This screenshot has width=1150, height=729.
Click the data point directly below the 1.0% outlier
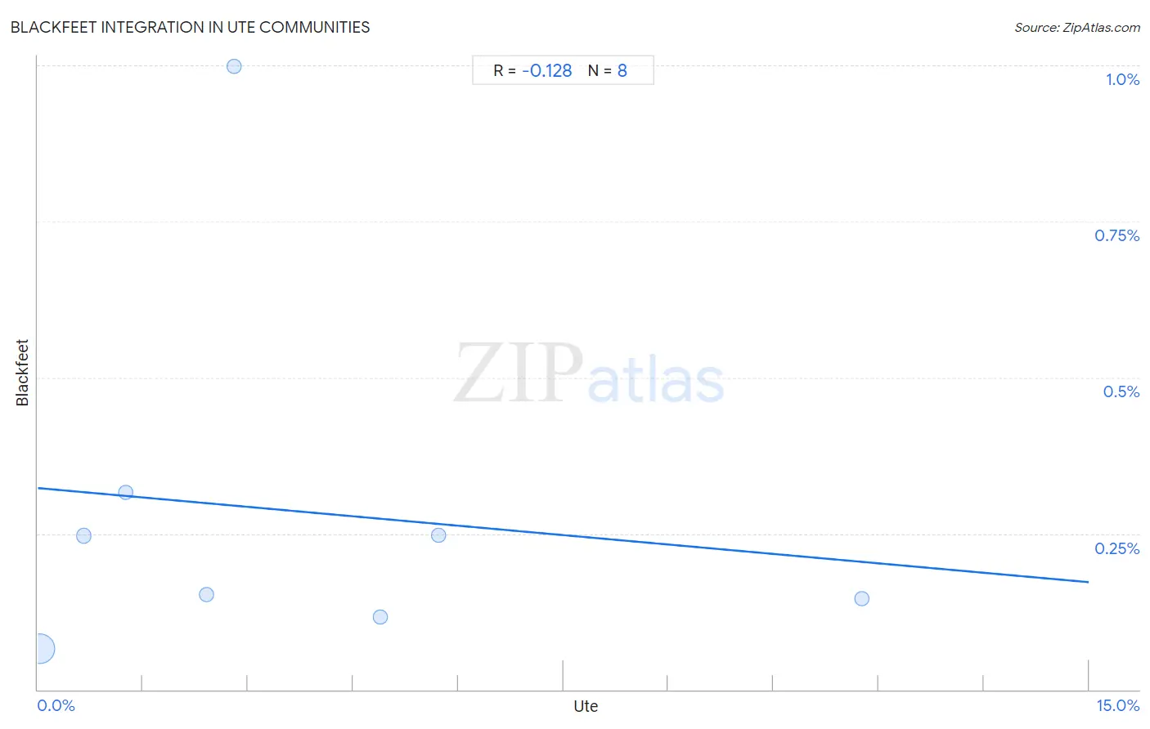point(206,594)
